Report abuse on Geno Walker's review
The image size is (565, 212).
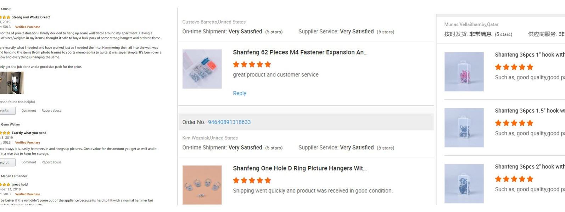[x=51, y=162]
